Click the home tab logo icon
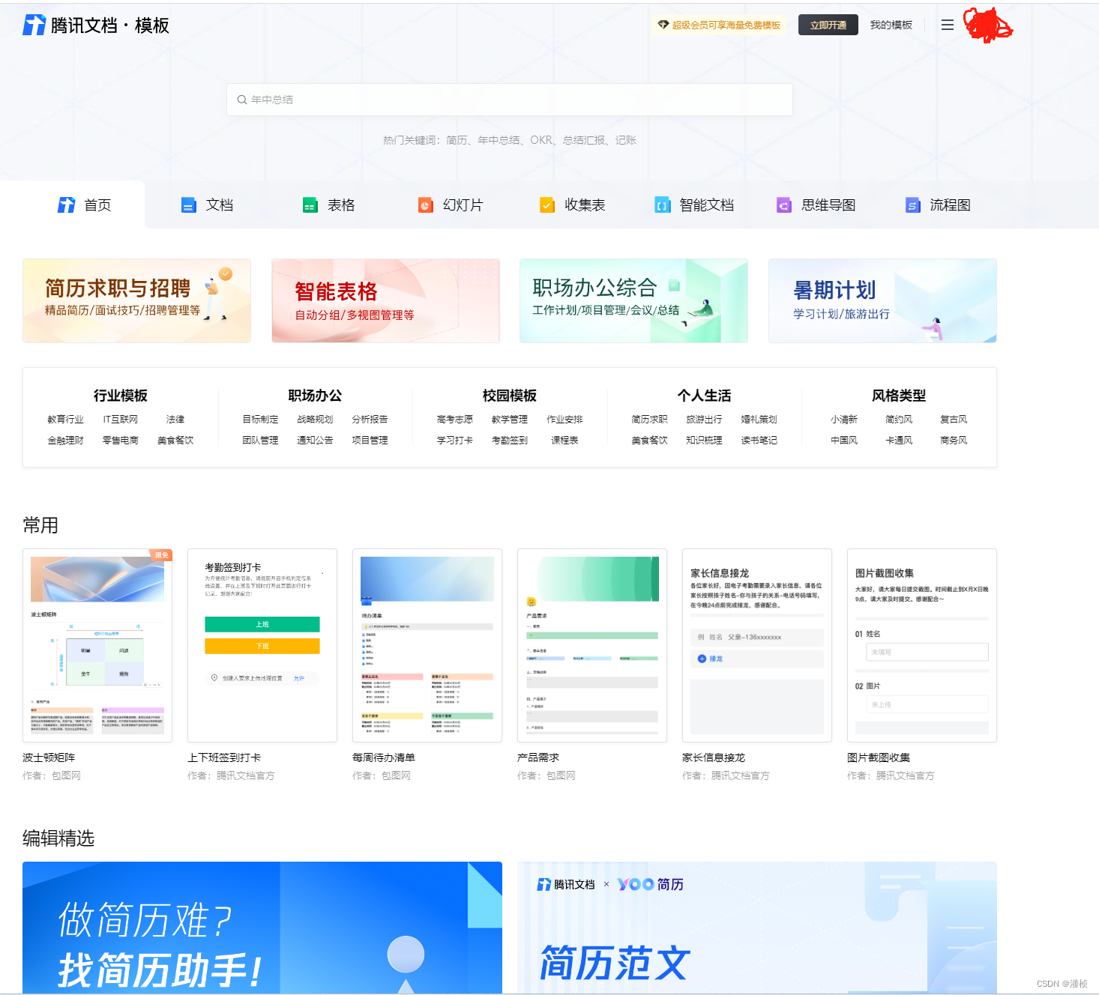The height and width of the screenshot is (995, 1099). pos(67,205)
